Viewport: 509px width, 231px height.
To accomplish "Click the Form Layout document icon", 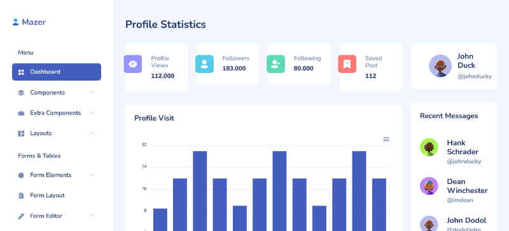I will (x=21, y=195).
